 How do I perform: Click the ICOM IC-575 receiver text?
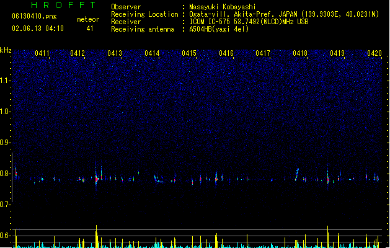pyautogui.click(x=249, y=22)
